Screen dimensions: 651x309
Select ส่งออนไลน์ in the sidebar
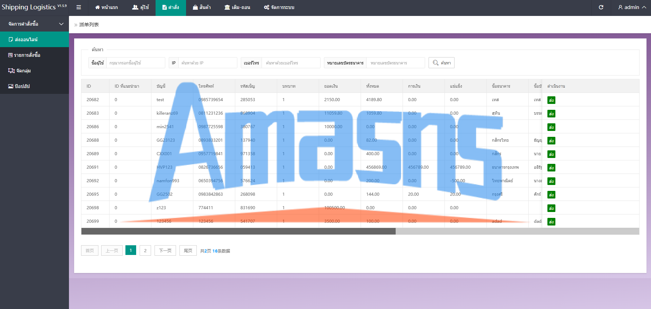tap(34, 39)
